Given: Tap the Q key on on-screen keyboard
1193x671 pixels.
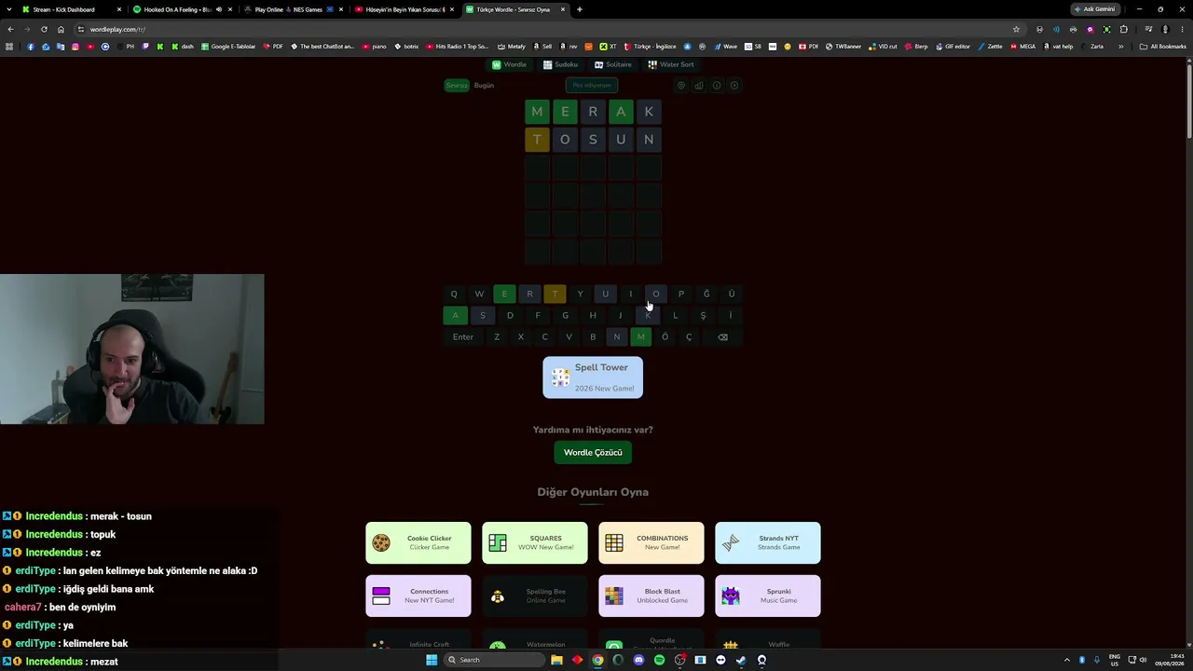Looking at the screenshot, I should [454, 294].
